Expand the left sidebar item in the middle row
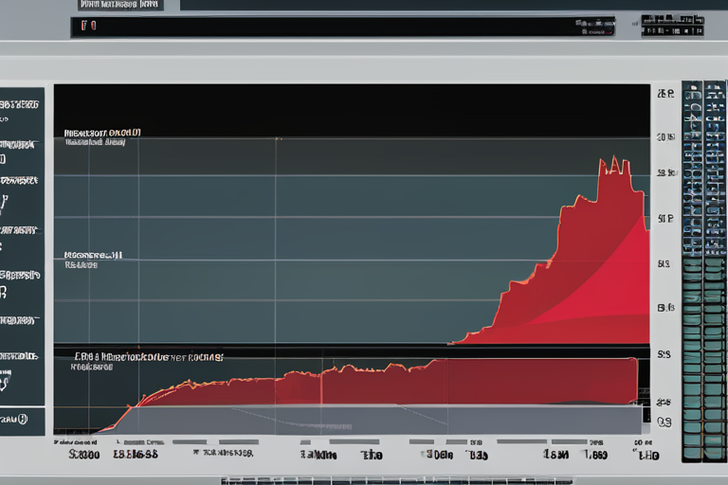Viewport: 728px width, 485px height. 21,275
